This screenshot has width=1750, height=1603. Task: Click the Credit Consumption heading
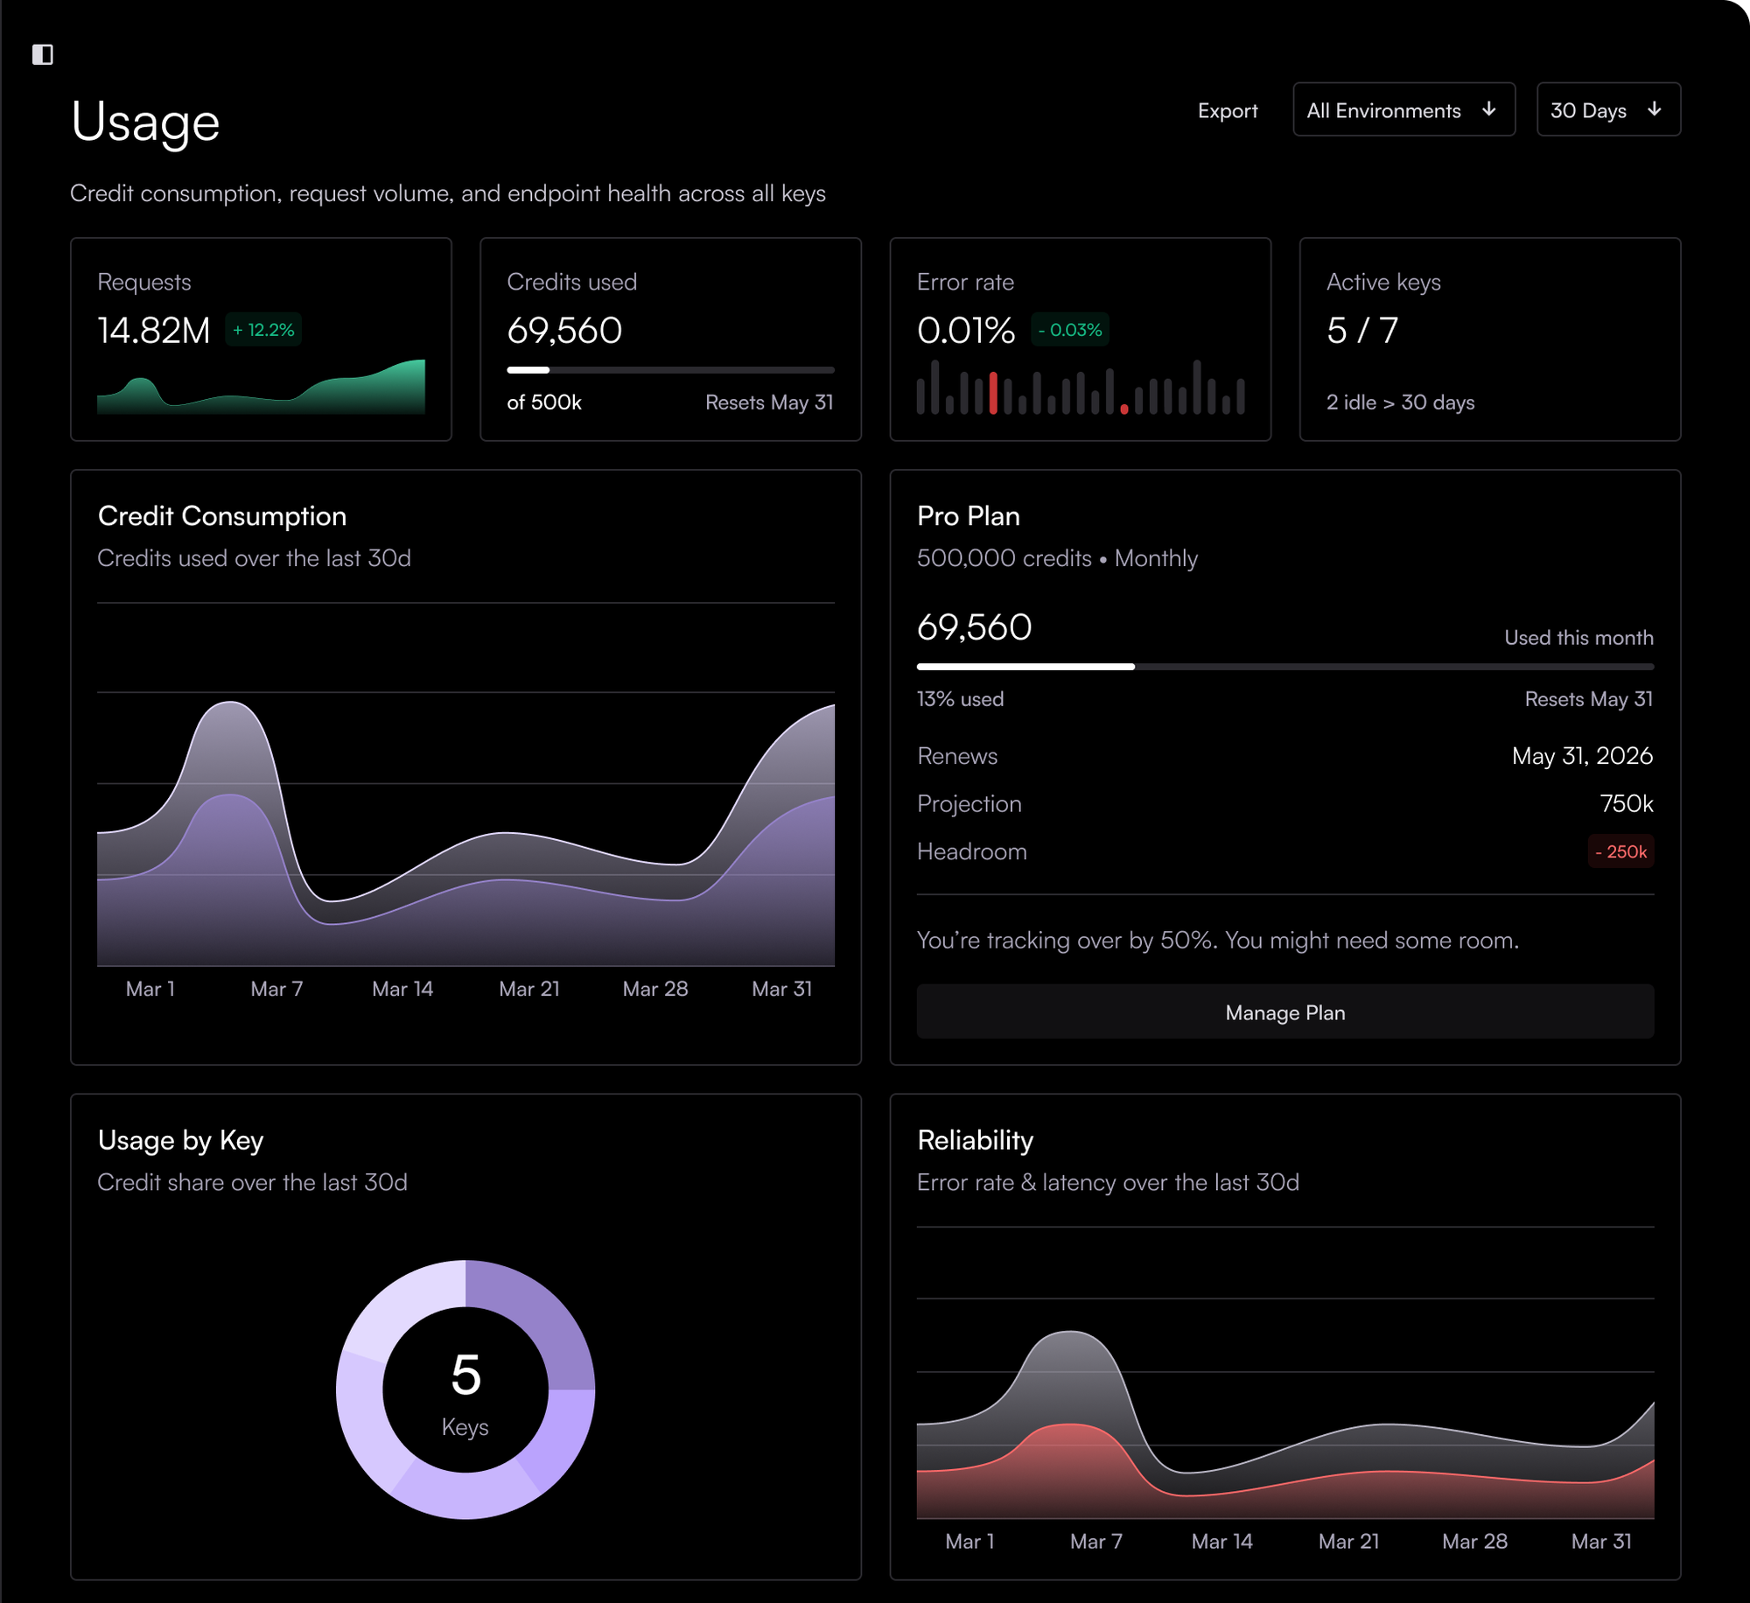[222, 516]
